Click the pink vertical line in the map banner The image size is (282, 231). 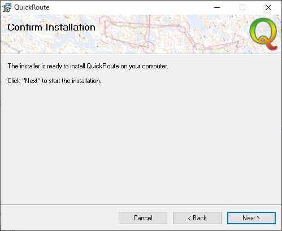(149, 28)
